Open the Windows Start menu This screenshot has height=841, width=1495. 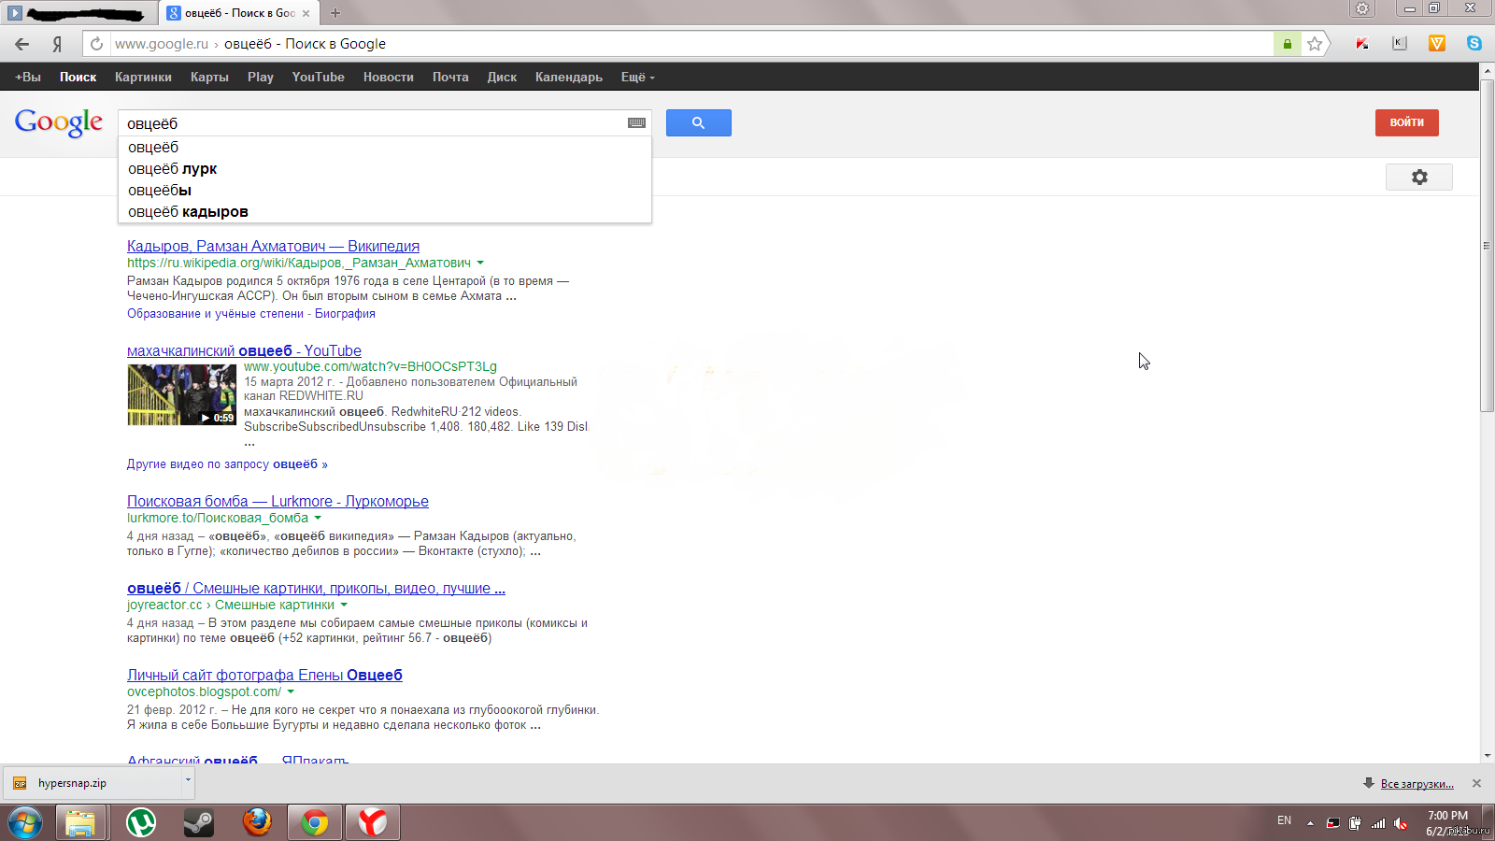pyautogui.click(x=25, y=823)
